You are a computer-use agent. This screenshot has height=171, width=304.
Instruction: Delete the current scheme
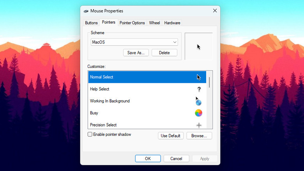164,53
